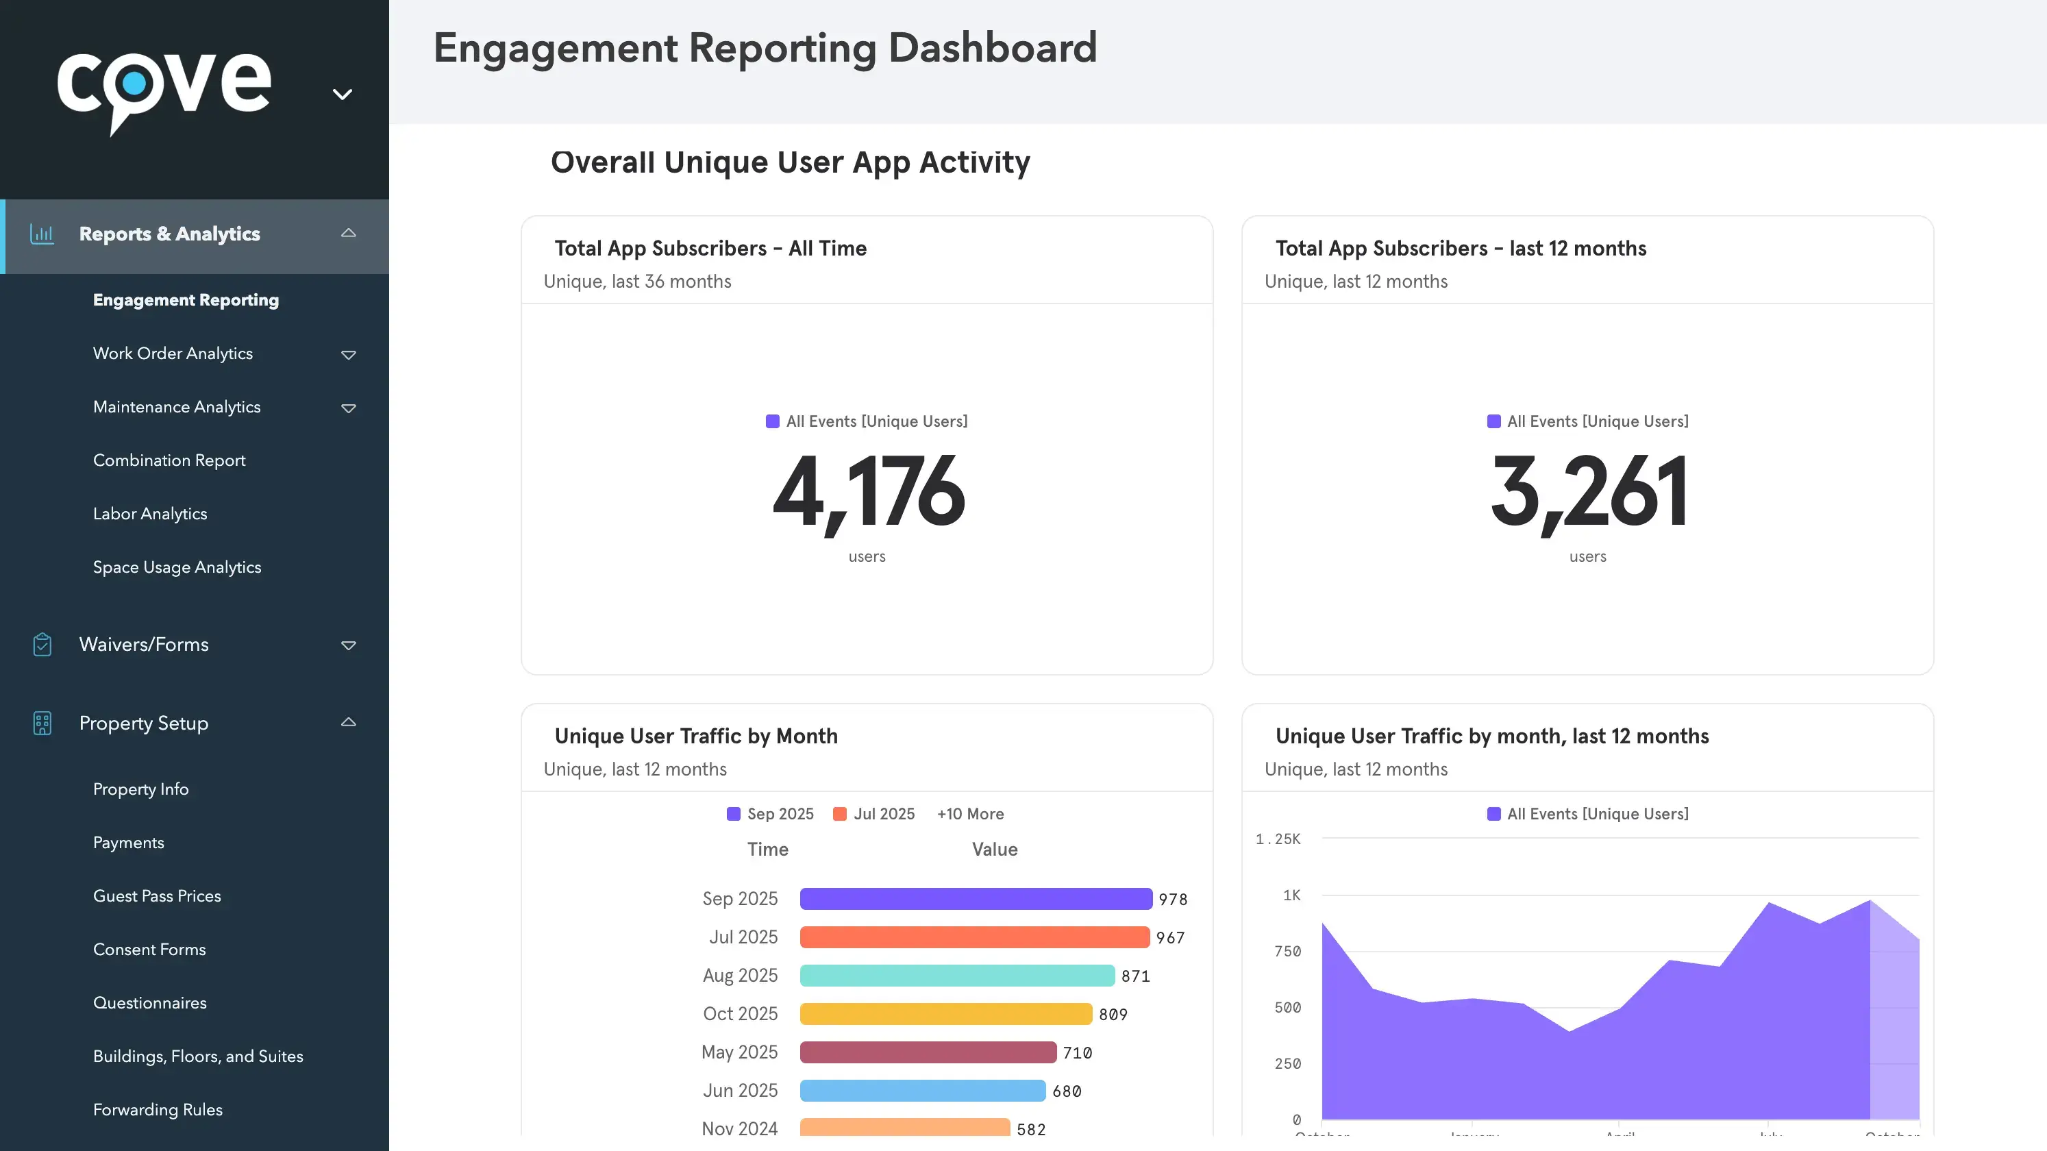Click the +10 More legend link
The width and height of the screenshot is (2047, 1151).
969,813
